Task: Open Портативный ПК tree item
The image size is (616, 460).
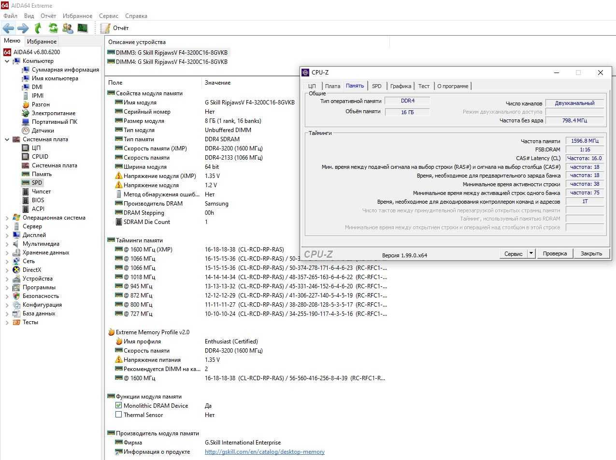Action: pyautogui.click(x=54, y=122)
